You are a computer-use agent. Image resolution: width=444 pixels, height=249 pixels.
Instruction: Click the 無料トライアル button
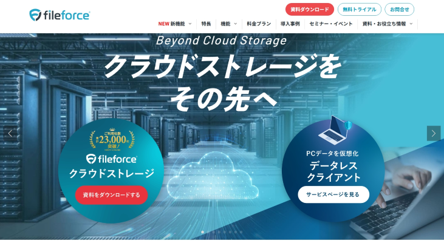coord(360,9)
